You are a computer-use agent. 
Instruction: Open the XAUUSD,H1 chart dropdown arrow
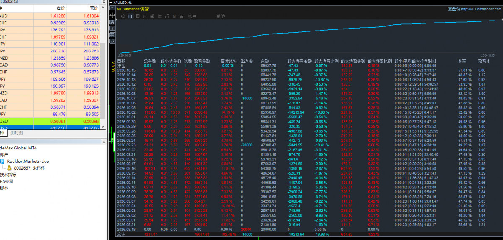point(111,3)
